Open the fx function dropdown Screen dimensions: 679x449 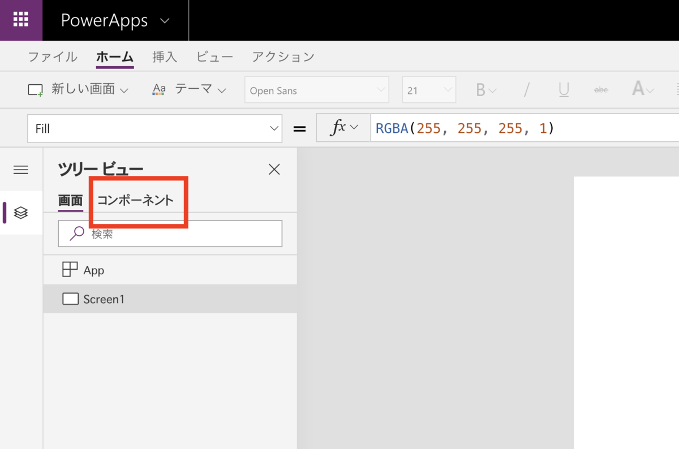(x=343, y=128)
